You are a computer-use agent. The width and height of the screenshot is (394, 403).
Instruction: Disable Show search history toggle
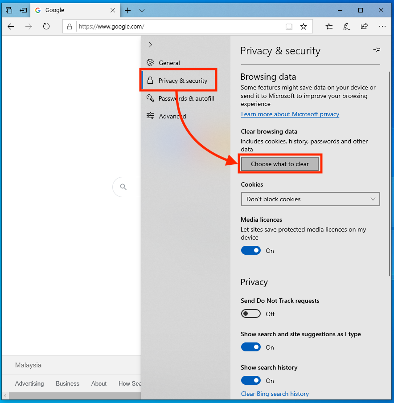point(250,381)
